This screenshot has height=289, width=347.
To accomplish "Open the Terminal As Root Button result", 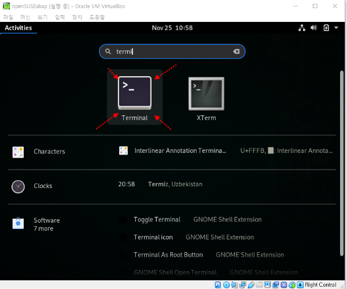I will coord(168,255).
